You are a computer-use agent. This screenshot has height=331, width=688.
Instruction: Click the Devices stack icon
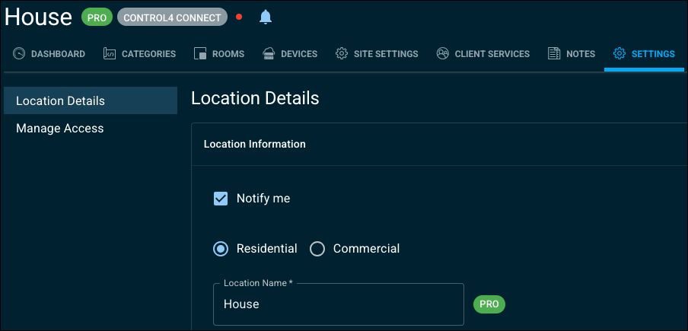(x=269, y=53)
